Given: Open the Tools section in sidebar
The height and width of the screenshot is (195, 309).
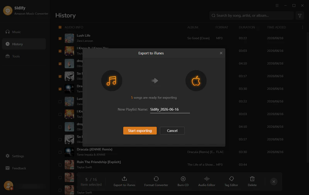Looking at the screenshot, I should [x=24, y=56].
